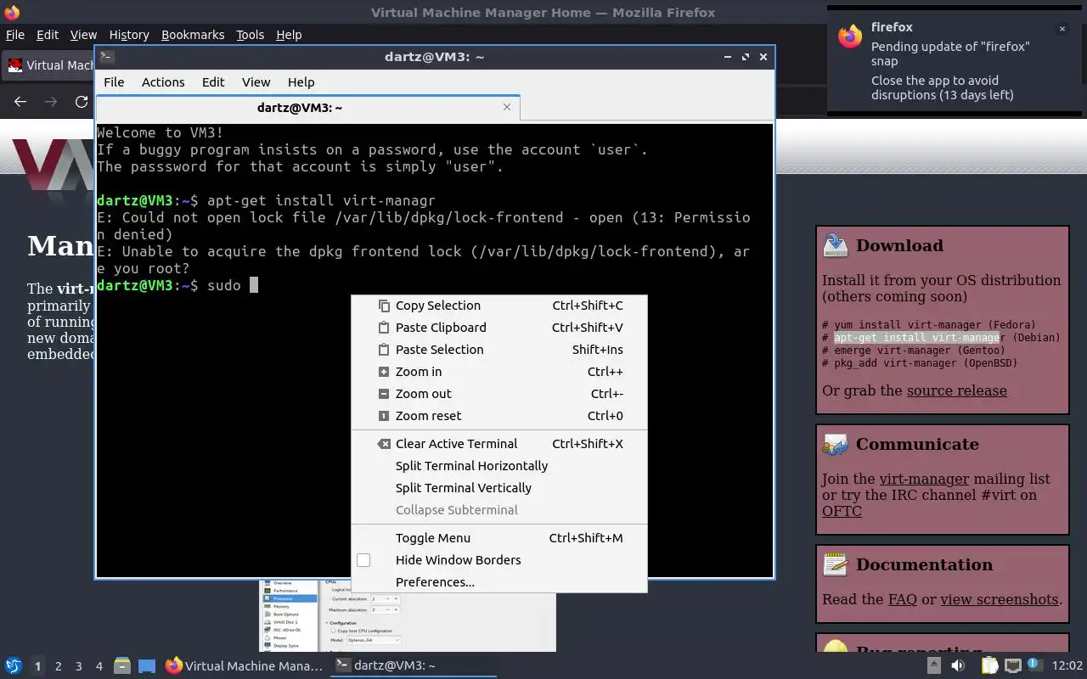Open the view screenshots link
This screenshot has height=679, width=1087.
click(1000, 599)
